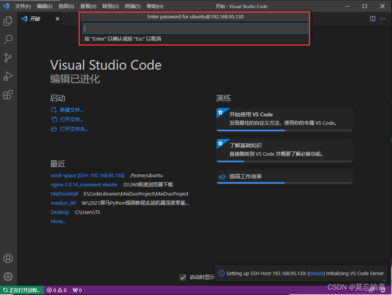This screenshot has width=392, height=295.
Task: Open the 文件(F) menu
Action: [23, 6]
